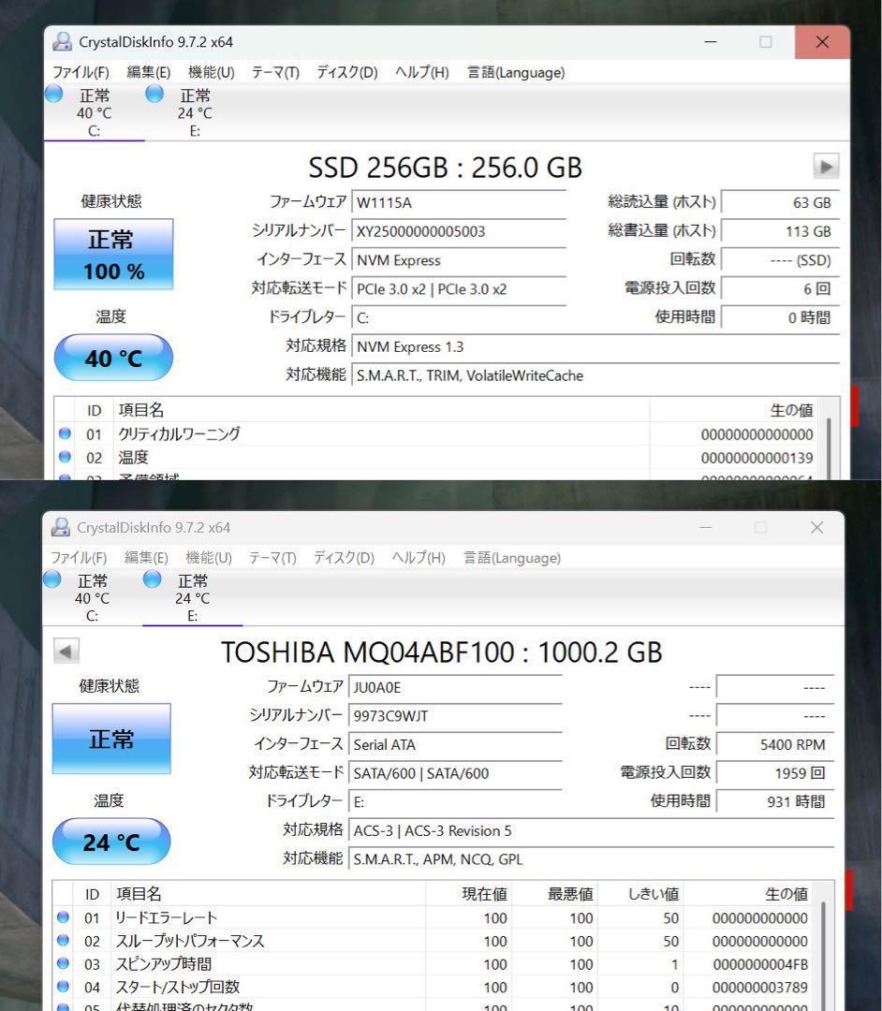Click the CrystalDiskInfo title bar icon
This screenshot has height=1011, width=882.
pos(62,41)
